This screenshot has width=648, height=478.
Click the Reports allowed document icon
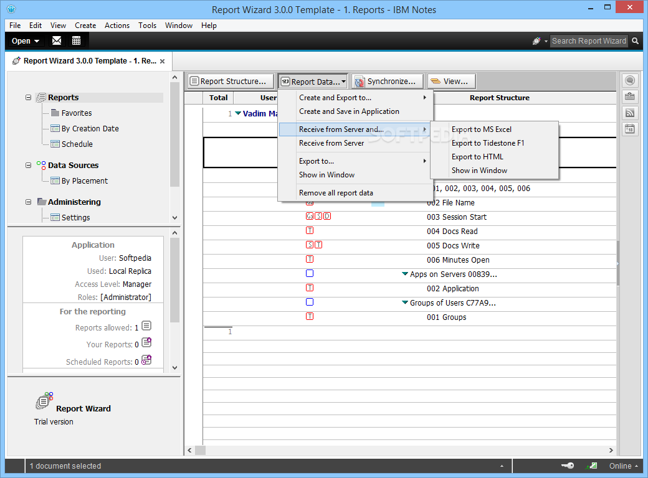[146, 326]
